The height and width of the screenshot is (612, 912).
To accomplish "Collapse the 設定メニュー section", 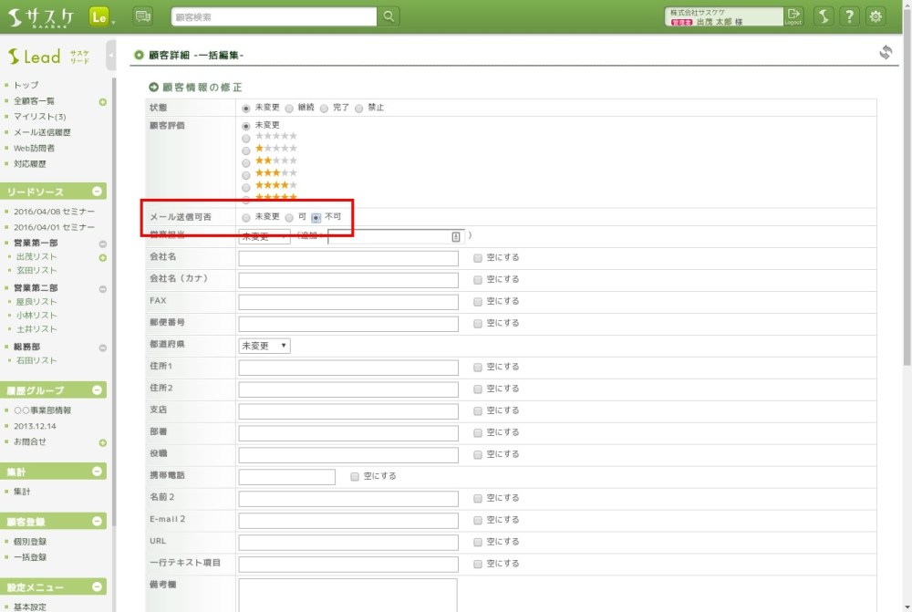I will (98, 586).
